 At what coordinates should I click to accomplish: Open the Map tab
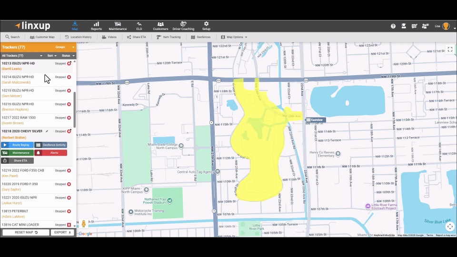[x=75, y=26]
